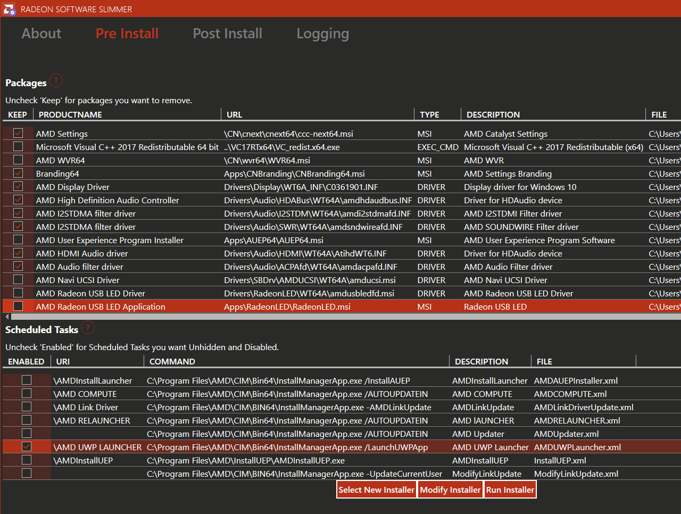The height and width of the screenshot is (514, 681).
Task: Go to the Logging tab
Action: (x=323, y=34)
